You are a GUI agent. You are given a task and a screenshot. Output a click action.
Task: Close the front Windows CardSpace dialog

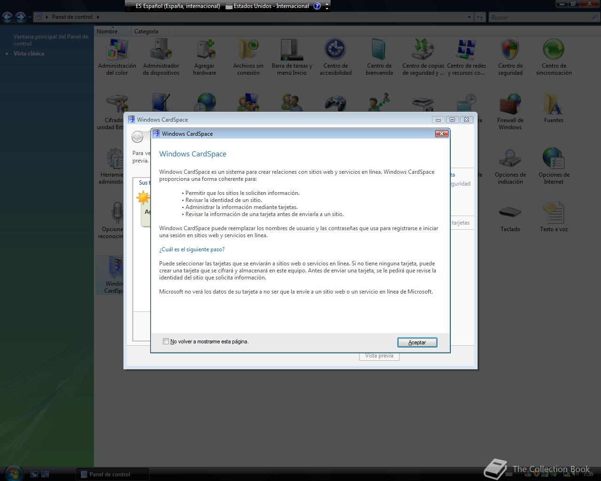click(x=441, y=134)
